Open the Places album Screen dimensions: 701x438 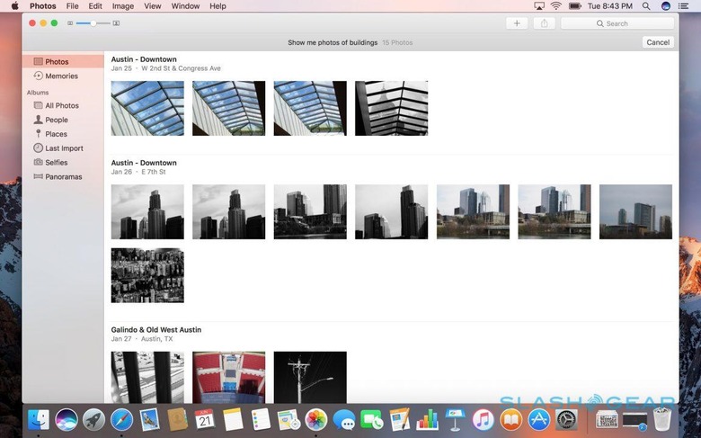(56, 134)
